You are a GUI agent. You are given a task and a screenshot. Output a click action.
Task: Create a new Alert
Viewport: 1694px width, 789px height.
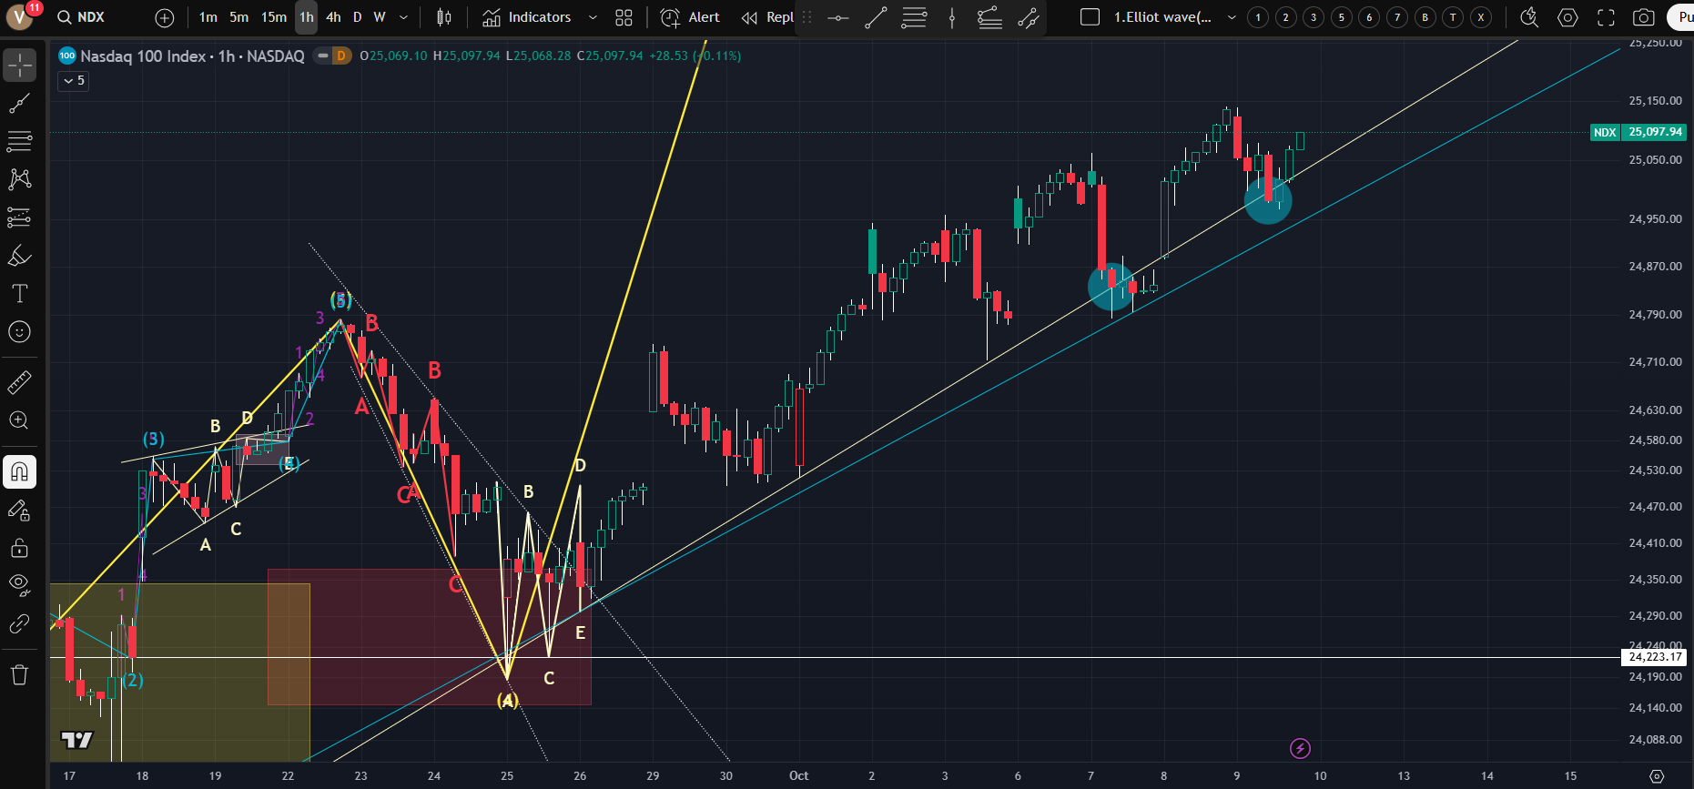click(690, 17)
